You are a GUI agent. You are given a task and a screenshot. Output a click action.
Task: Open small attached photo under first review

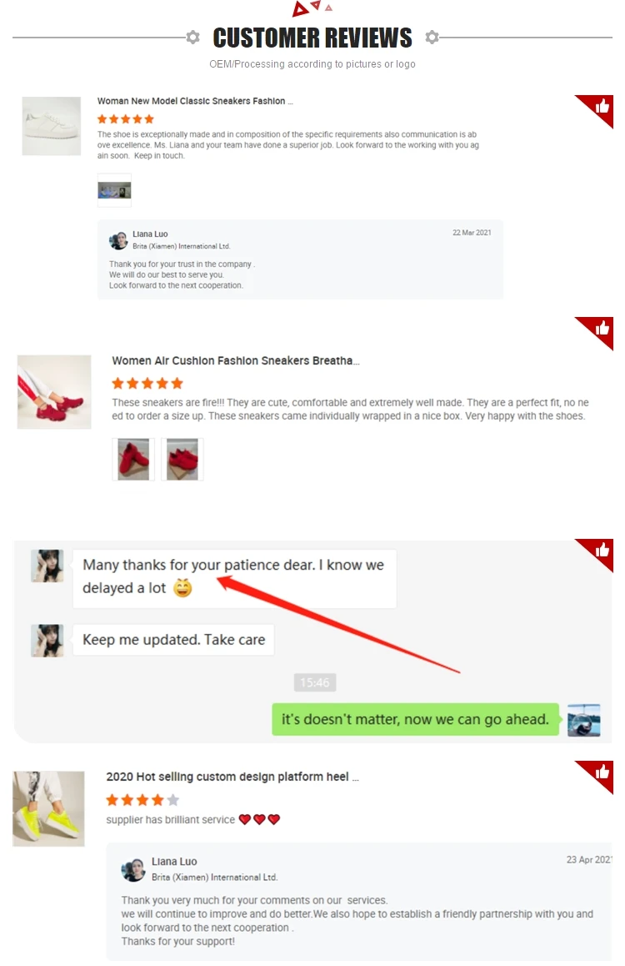(114, 190)
